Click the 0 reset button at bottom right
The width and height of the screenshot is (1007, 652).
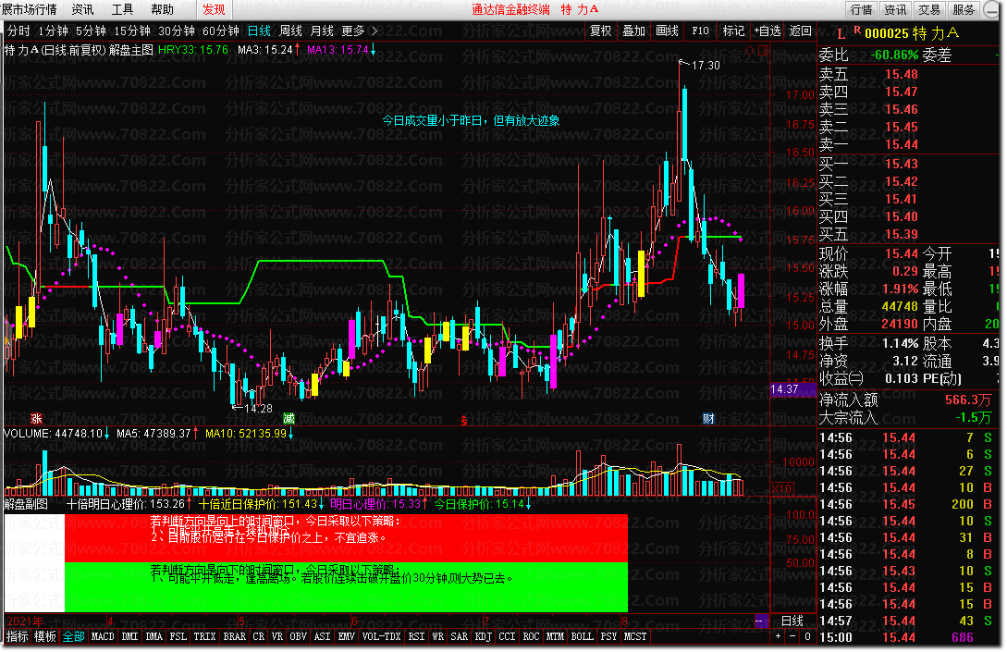point(807,636)
